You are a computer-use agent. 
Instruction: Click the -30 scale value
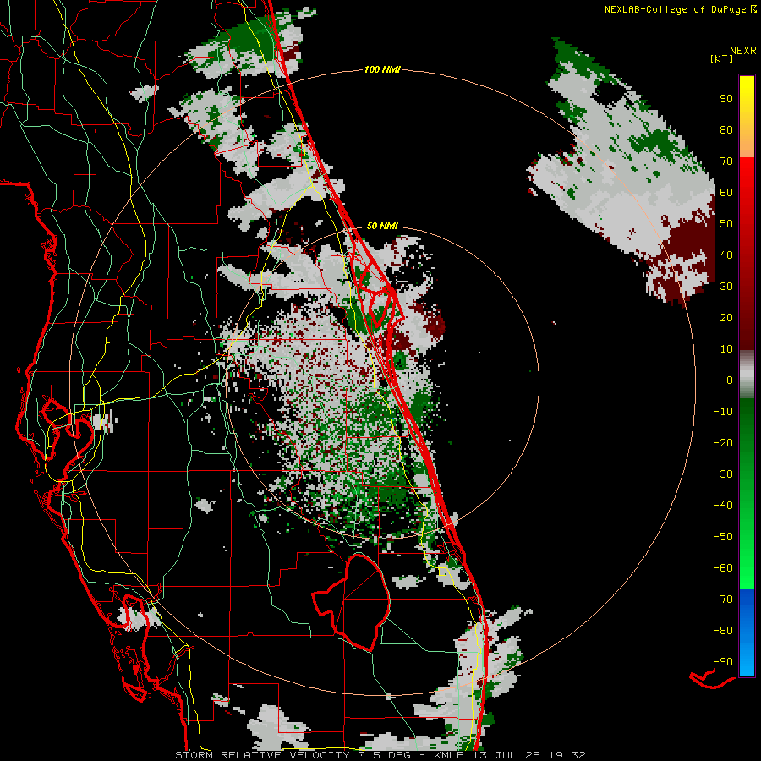[x=723, y=474]
